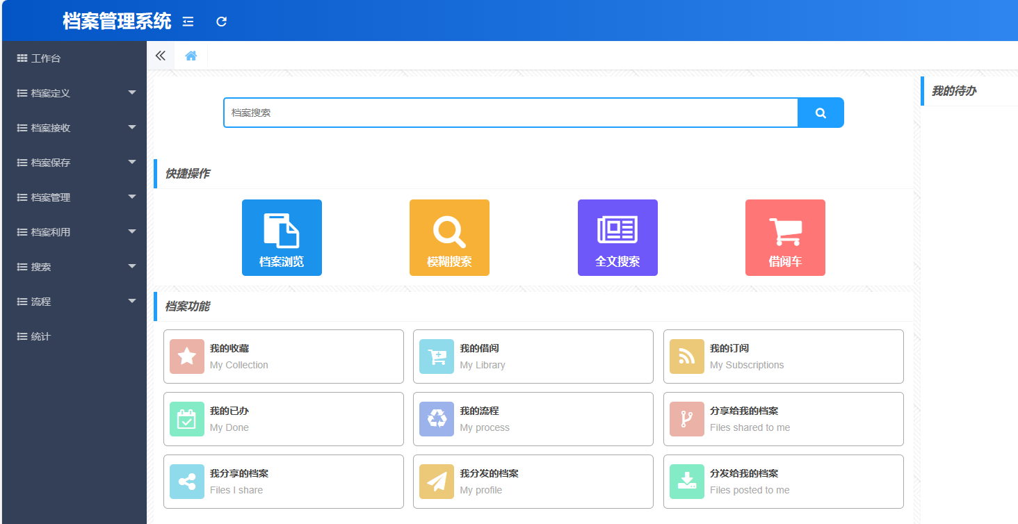The width and height of the screenshot is (1018, 524).
Task: Toggle sidebar with header menu-fold icon
Action: coord(188,22)
